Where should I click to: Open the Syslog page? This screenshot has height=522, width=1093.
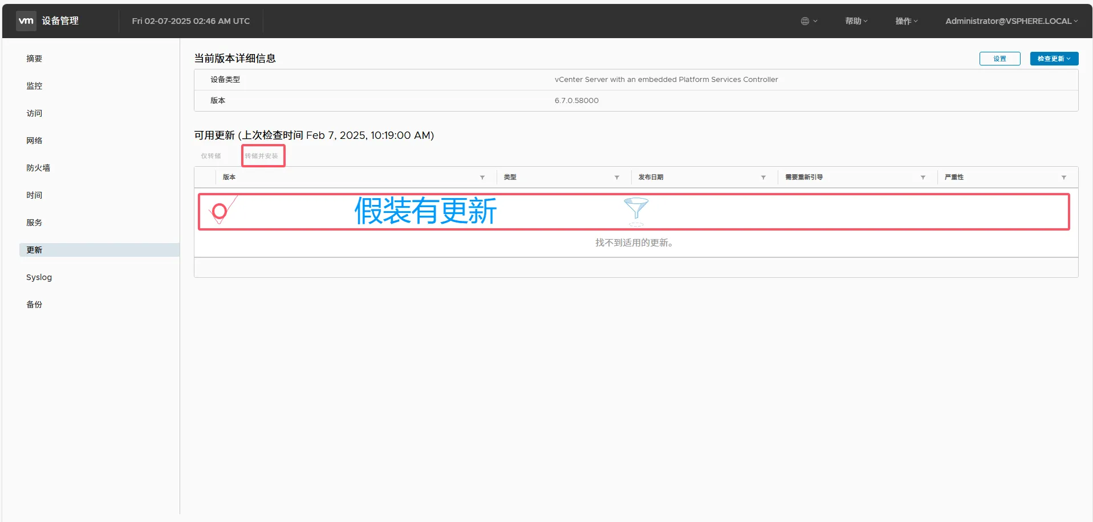[x=39, y=277]
